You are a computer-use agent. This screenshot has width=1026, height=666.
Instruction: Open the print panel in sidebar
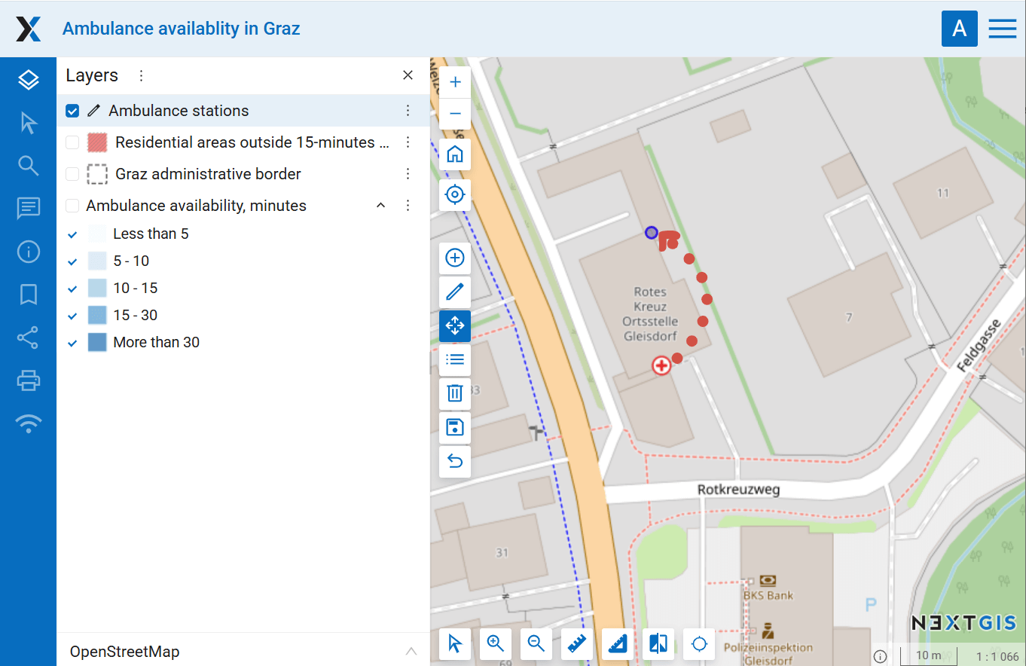click(x=29, y=380)
